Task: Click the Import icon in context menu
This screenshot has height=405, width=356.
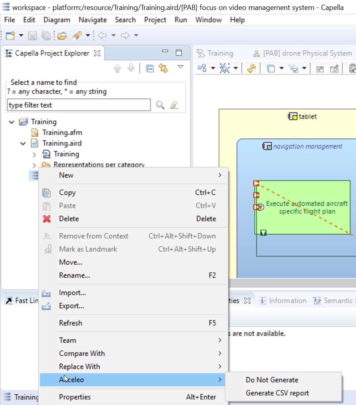Action: (46, 293)
